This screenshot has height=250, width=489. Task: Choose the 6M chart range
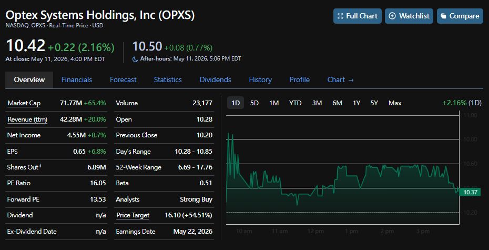[x=337, y=103]
